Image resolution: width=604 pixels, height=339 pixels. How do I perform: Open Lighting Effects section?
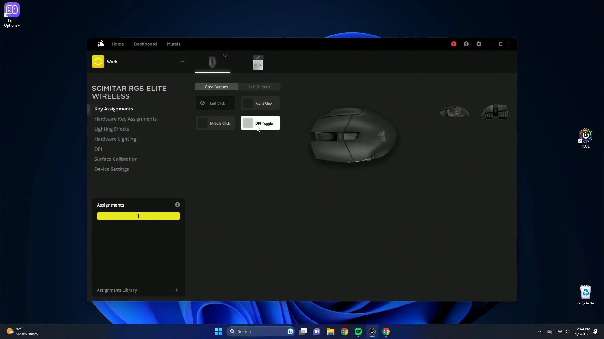tap(111, 129)
